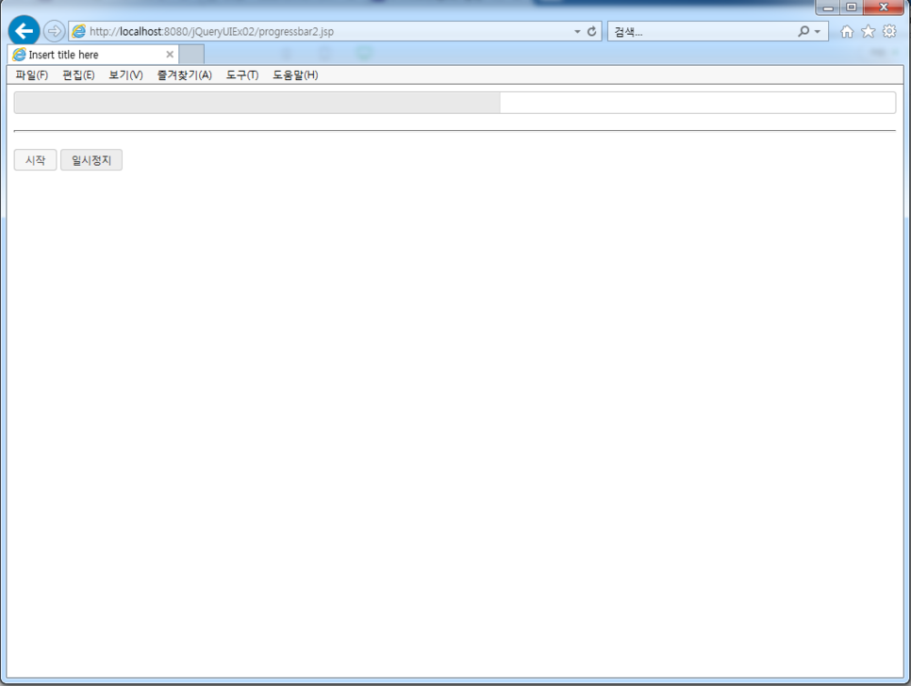
Task: Open a new blank tab
Action: pos(191,54)
